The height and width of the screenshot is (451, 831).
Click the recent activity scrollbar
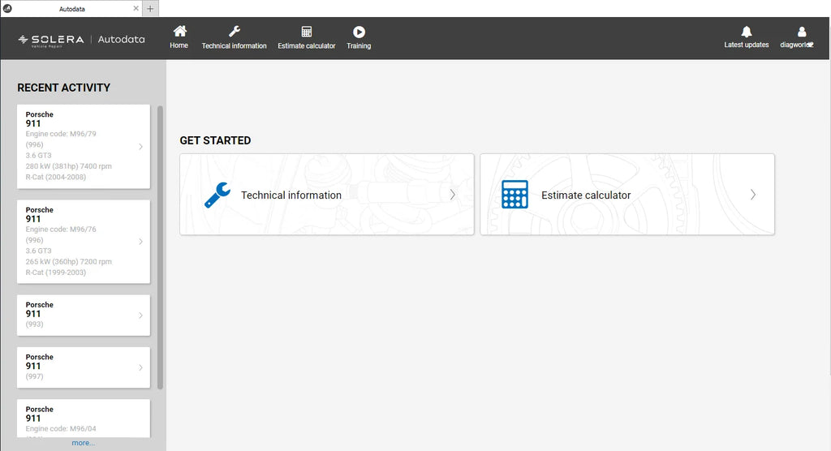tap(160, 247)
